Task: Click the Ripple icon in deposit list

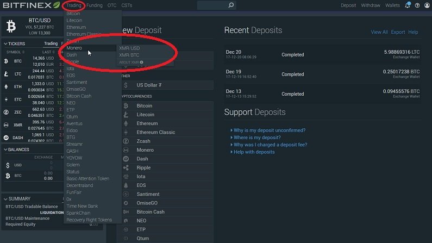Action: point(126,167)
